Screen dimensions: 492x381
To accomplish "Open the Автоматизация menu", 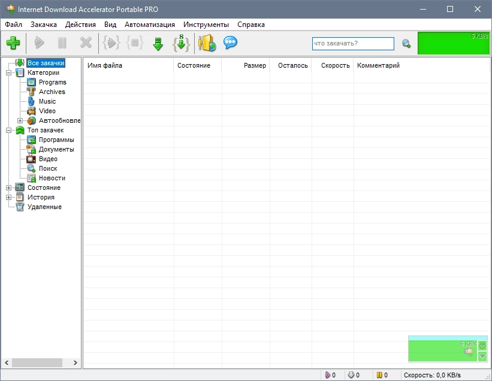I will 150,25.
